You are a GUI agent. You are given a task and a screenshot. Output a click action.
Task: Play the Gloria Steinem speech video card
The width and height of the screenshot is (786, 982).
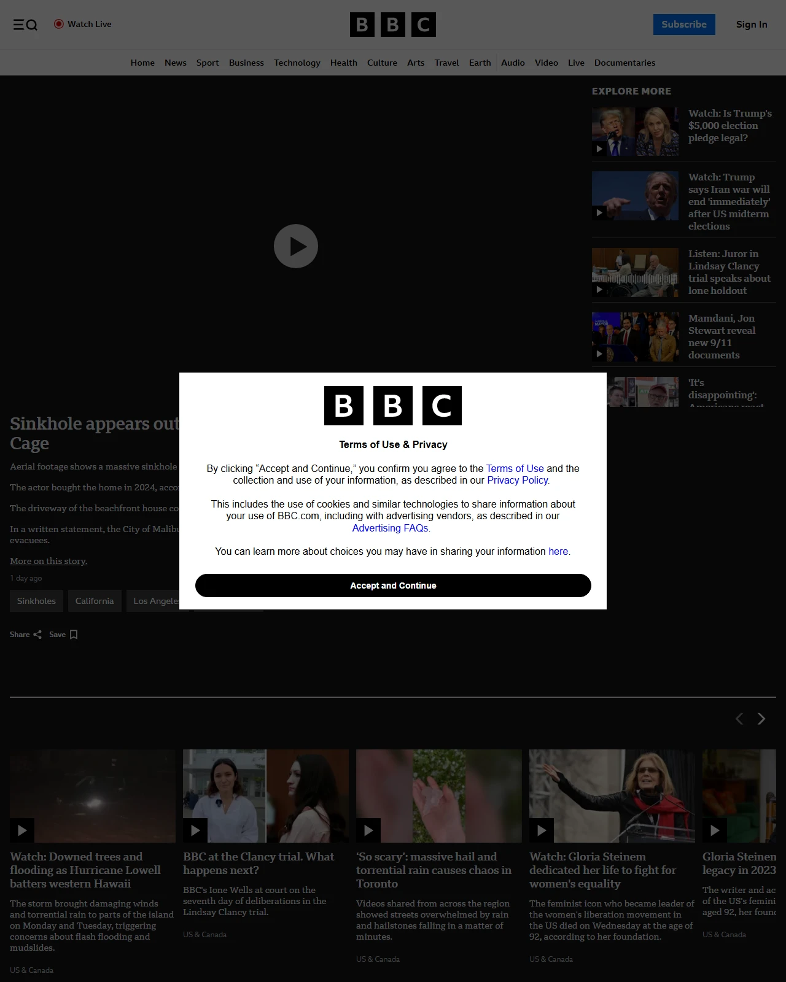click(612, 796)
